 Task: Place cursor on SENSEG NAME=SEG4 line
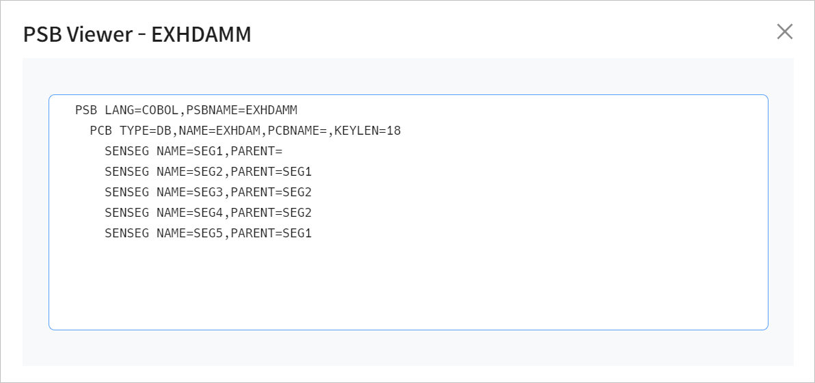[208, 213]
